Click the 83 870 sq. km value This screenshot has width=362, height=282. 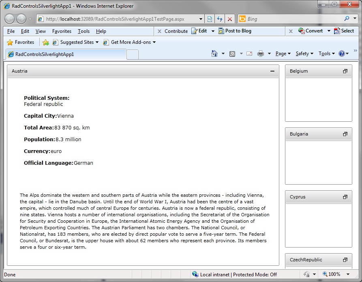coord(72,128)
